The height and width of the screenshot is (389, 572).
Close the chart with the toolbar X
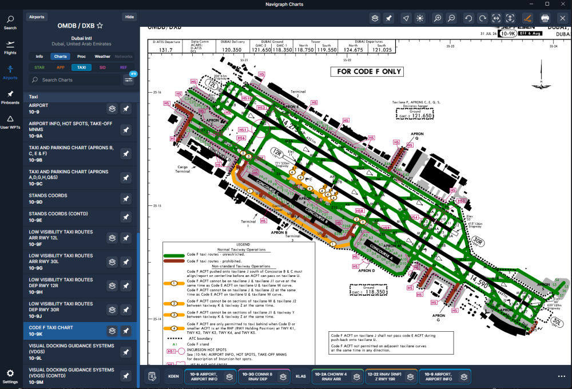coord(562,18)
